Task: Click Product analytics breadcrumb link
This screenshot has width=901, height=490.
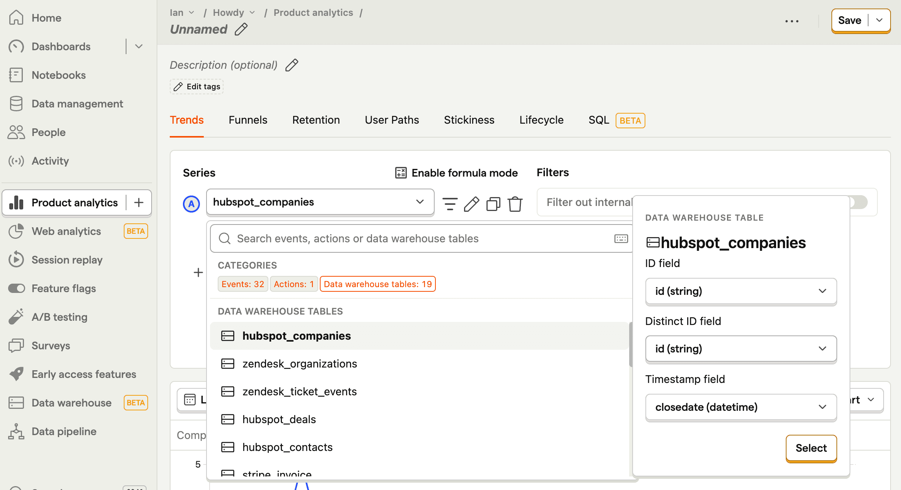Action: (313, 12)
